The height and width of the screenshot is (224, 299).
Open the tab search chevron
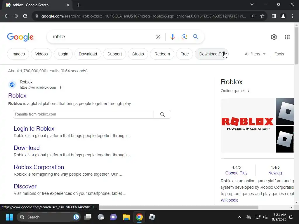click(252, 4)
